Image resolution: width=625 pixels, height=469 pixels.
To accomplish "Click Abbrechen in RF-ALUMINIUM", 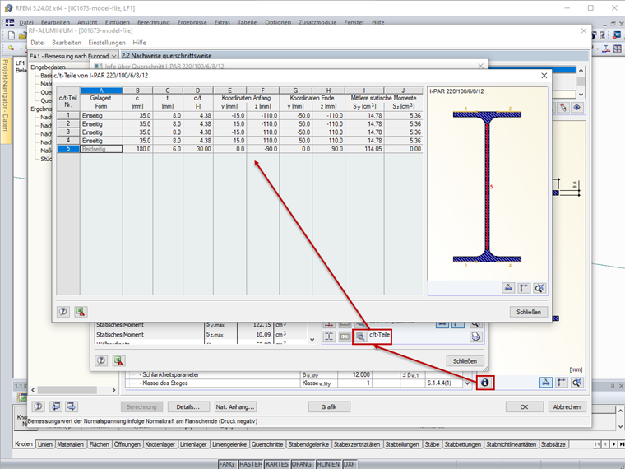I will pos(567,406).
